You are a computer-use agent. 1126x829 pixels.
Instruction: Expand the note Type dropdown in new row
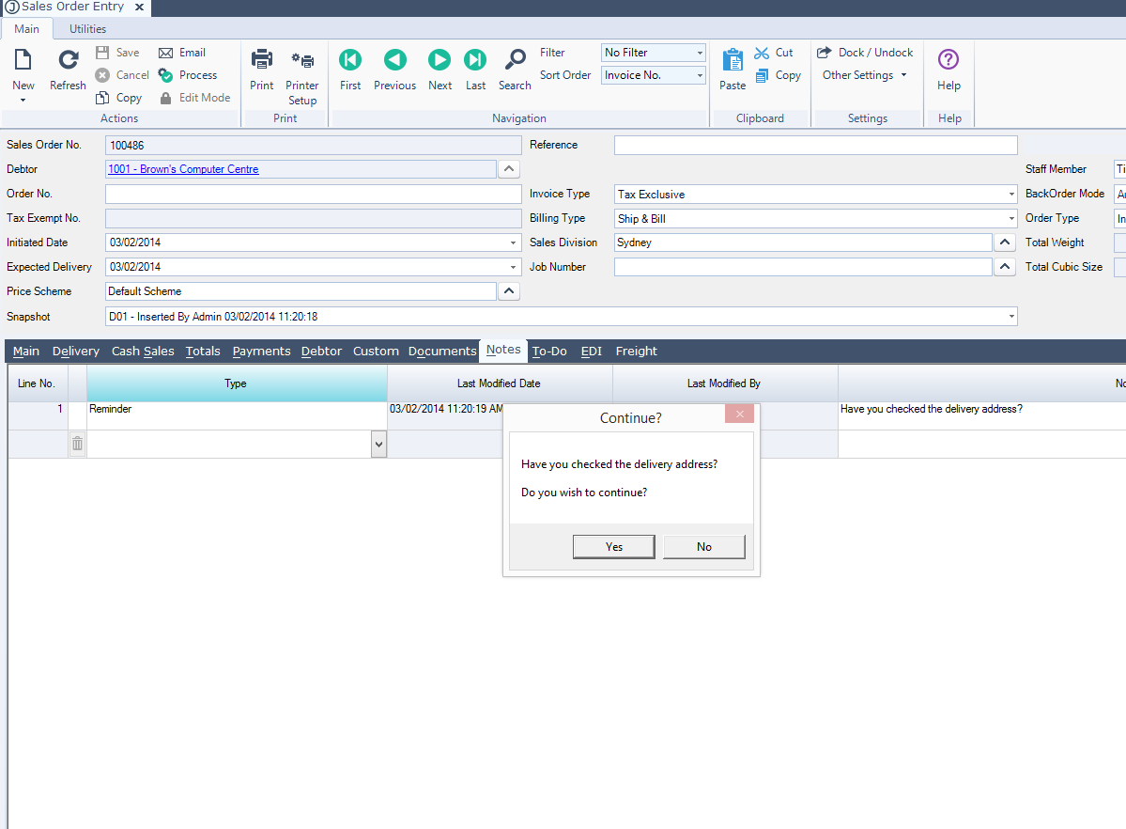(x=378, y=444)
